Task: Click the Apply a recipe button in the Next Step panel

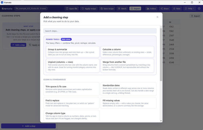Action: [34, 45]
